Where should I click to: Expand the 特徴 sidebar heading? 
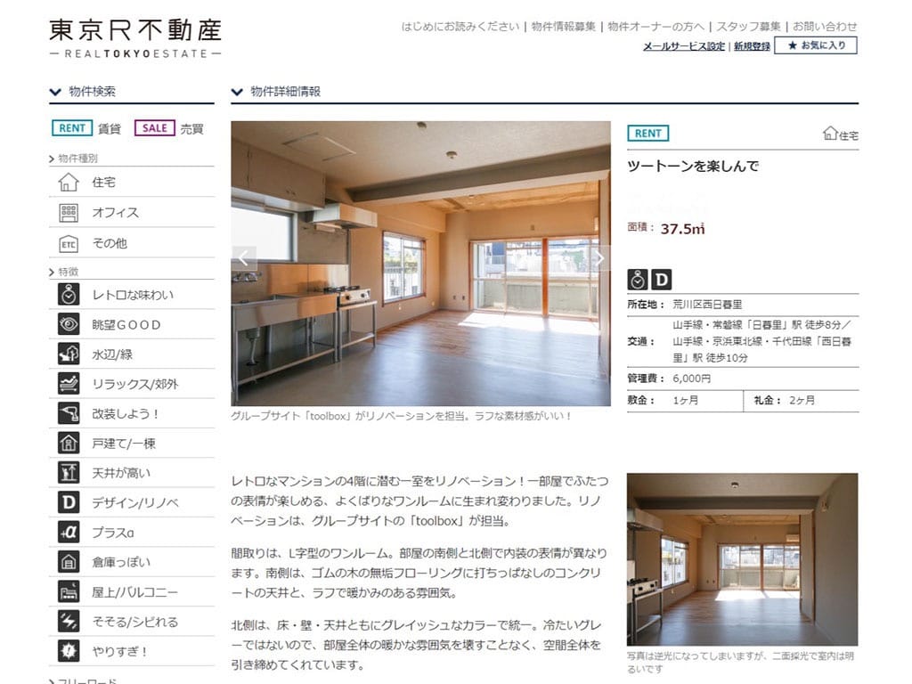pyautogui.click(x=64, y=272)
